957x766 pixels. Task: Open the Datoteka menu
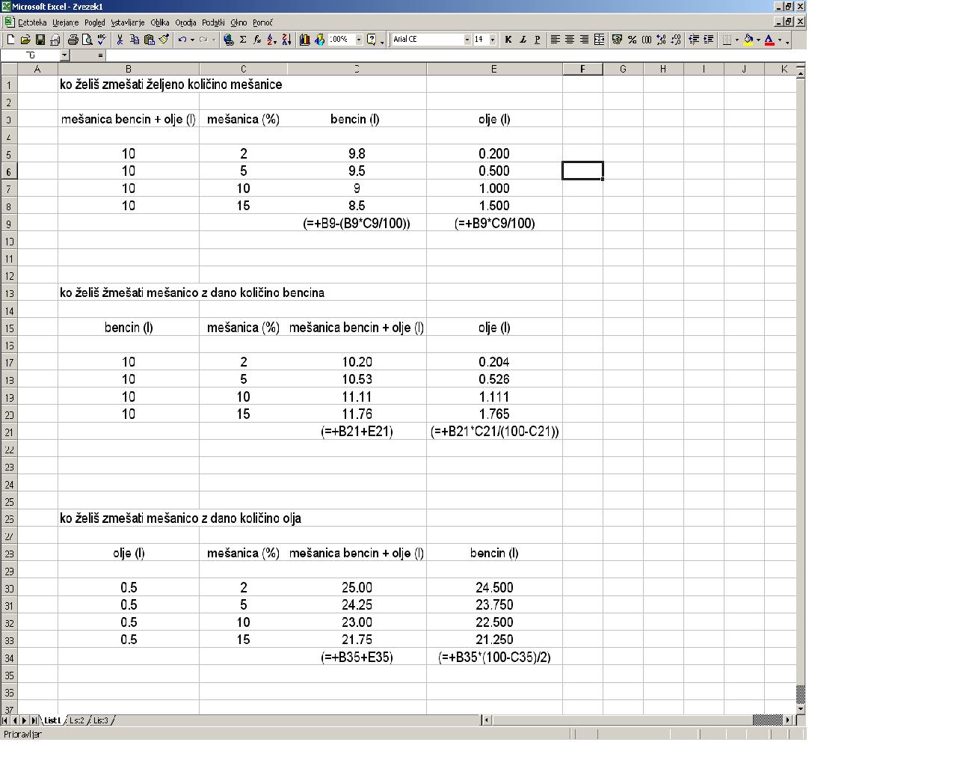pyautogui.click(x=32, y=22)
